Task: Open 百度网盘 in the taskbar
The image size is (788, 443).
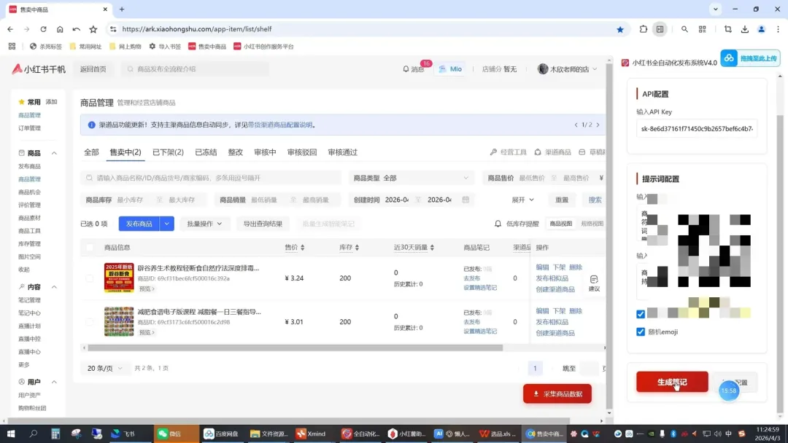Action: 221,434
